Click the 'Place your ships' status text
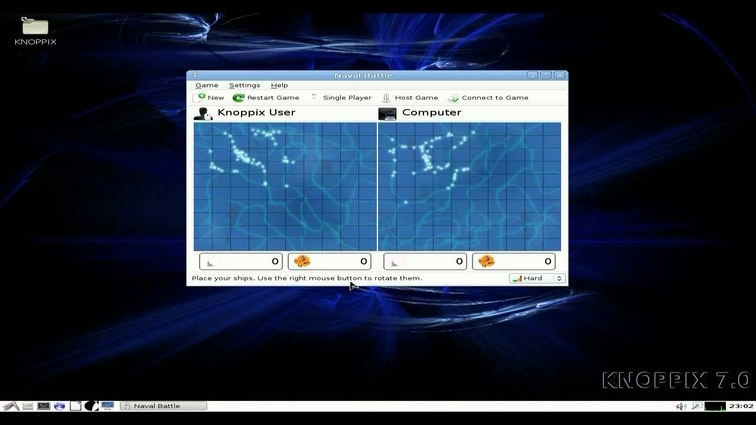The width and height of the screenshot is (756, 425). pos(307,278)
